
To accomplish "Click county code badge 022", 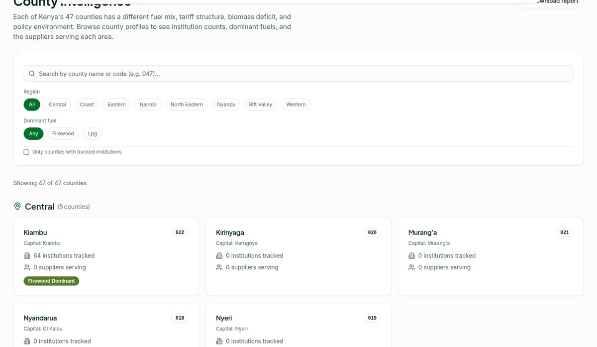I will [x=180, y=232].
